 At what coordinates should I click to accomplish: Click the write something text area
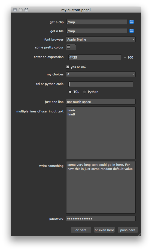tap(101, 187)
